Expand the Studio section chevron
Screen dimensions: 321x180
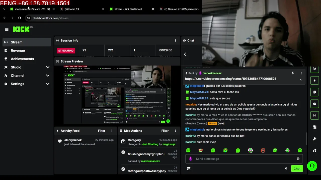pyautogui.click(x=48, y=67)
